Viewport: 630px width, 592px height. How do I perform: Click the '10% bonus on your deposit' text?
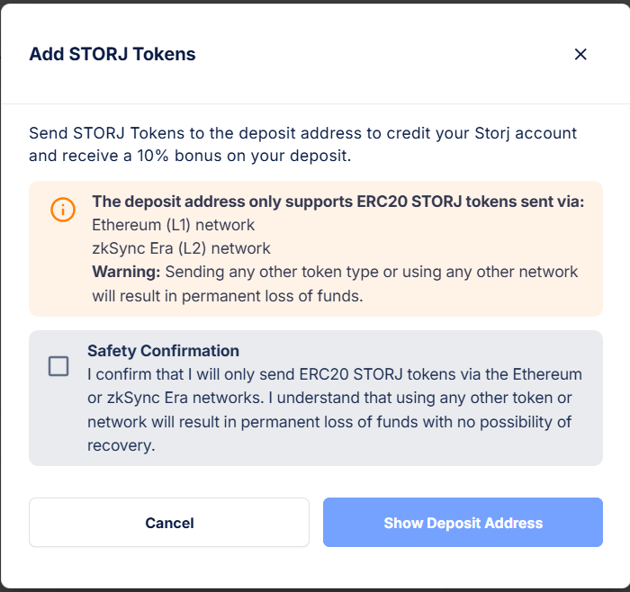tap(244, 156)
